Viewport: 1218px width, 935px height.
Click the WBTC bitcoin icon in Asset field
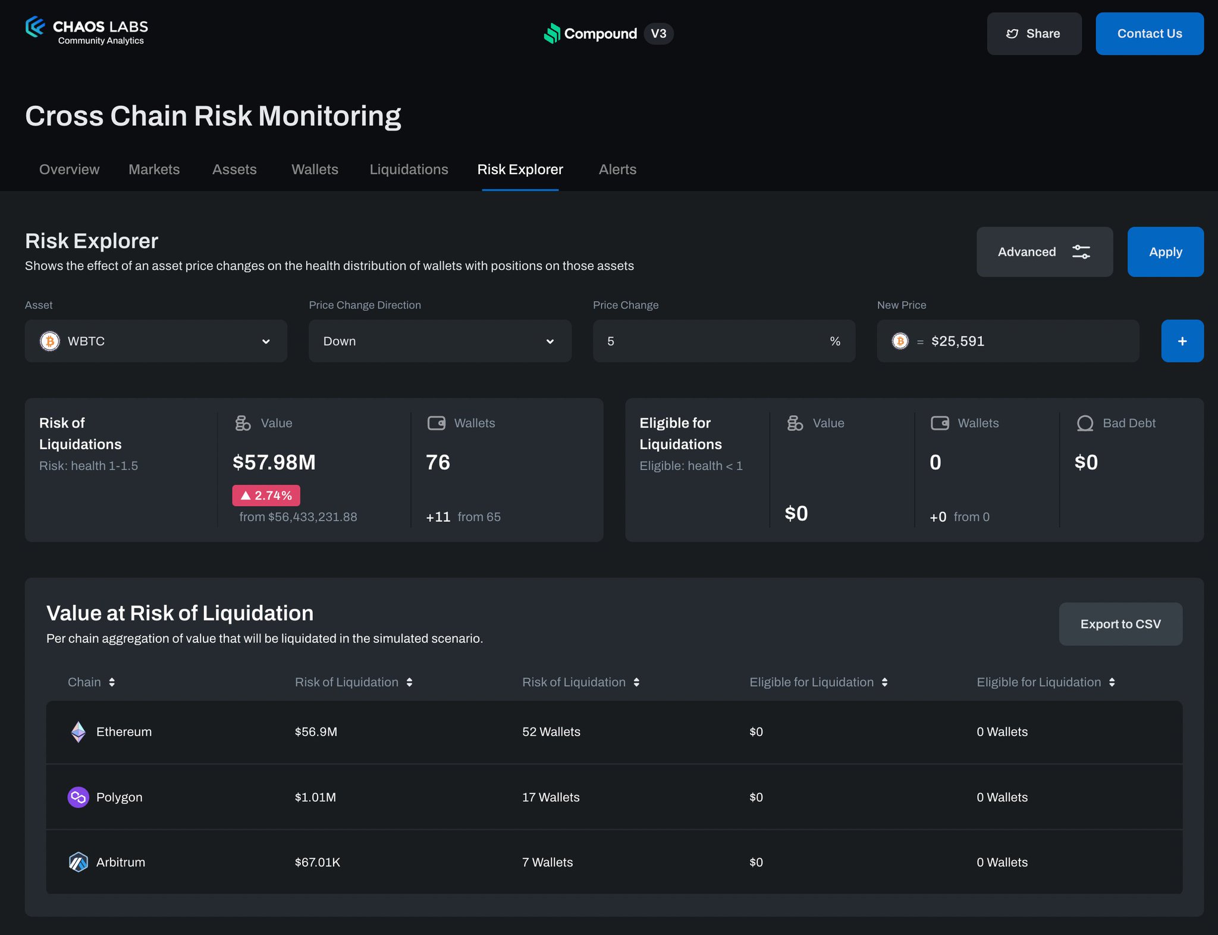tap(50, 341)
